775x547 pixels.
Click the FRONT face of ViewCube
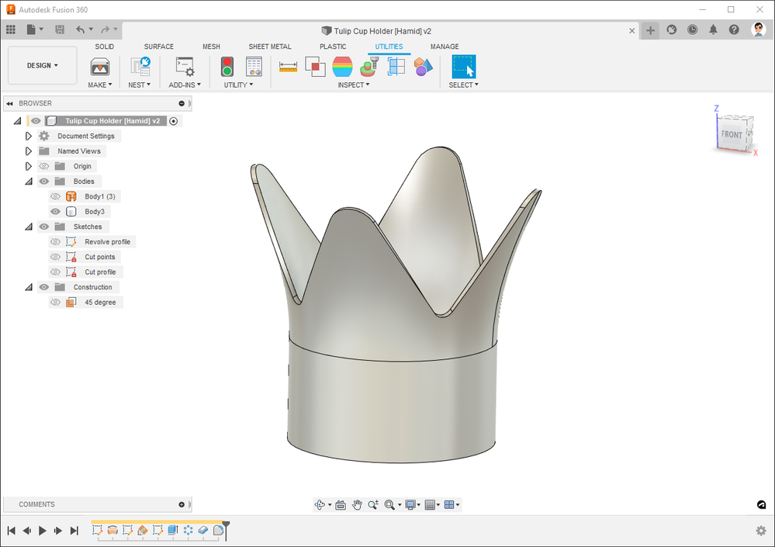(x=731, y=135)
